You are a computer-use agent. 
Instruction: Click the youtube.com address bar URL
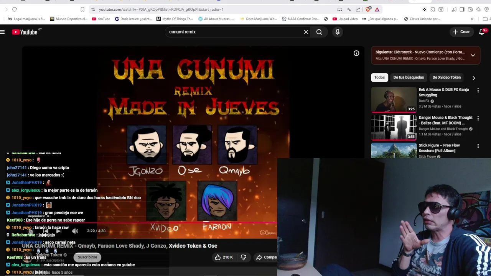161,9
